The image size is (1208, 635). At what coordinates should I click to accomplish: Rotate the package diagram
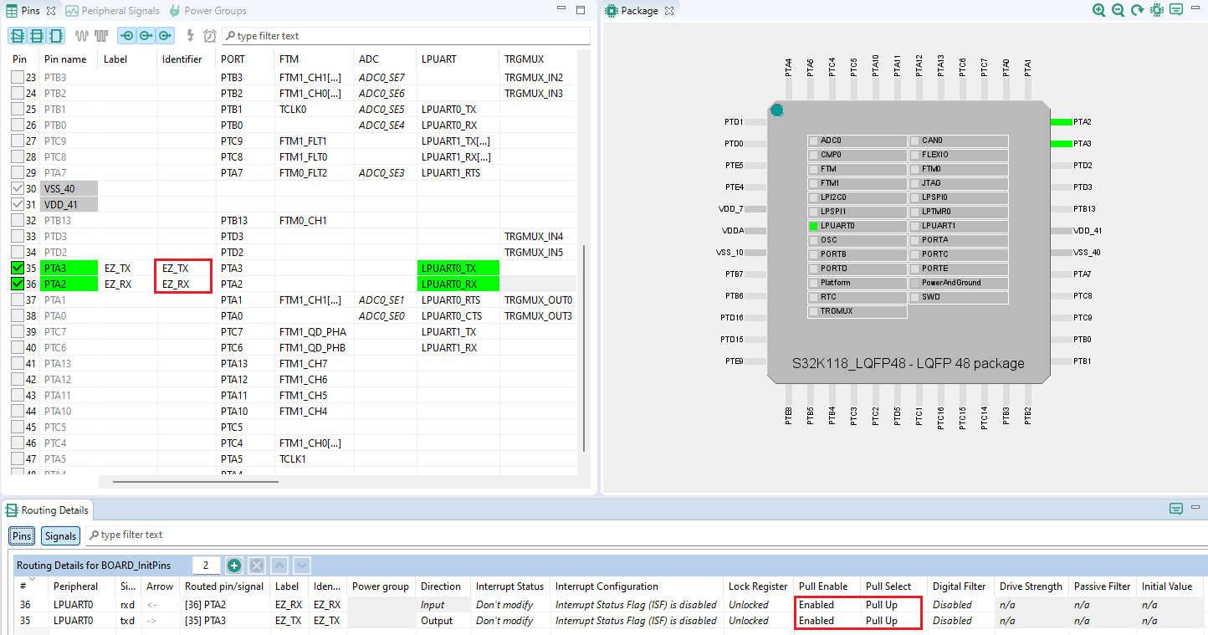pyautogui.click(x=1137, y=10)
